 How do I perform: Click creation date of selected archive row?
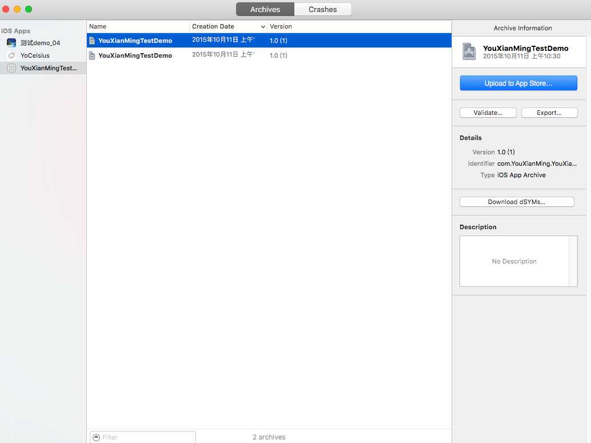[x=223, y=40]
